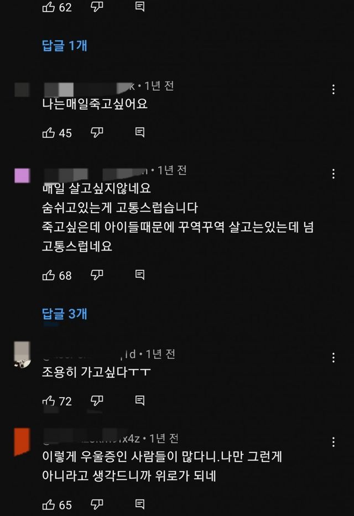Open options menu for '조용히 가고싶다' comment
This screenshot has height=516, width=354.
334,358
